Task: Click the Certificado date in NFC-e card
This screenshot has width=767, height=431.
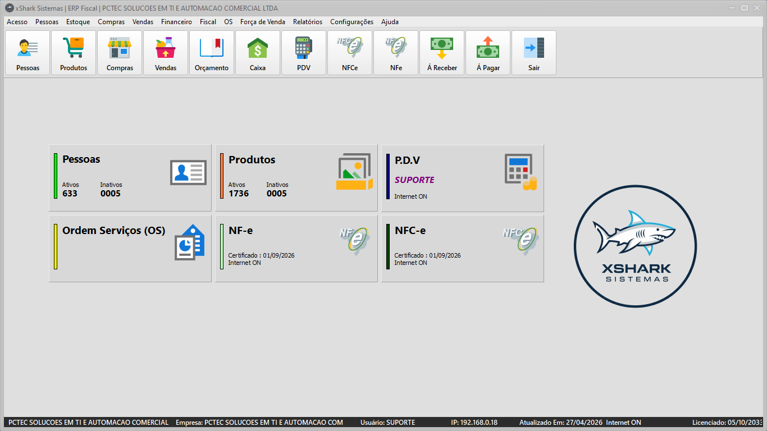Action: point(428,255)
